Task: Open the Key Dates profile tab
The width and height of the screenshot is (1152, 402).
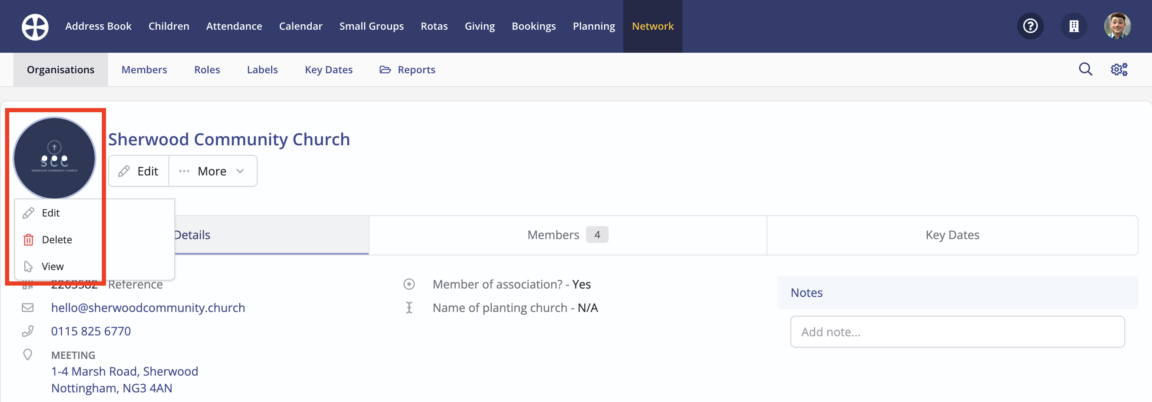Action: 952,235
